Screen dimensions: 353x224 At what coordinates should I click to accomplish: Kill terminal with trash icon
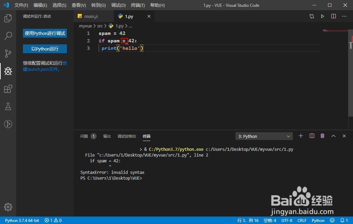pyautogui.click(x=322, y=136)
